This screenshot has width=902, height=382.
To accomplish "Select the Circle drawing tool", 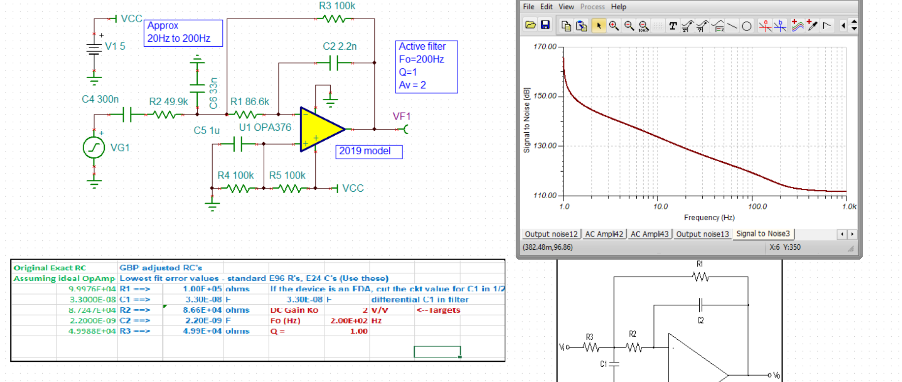I will (x=746, y=26).
